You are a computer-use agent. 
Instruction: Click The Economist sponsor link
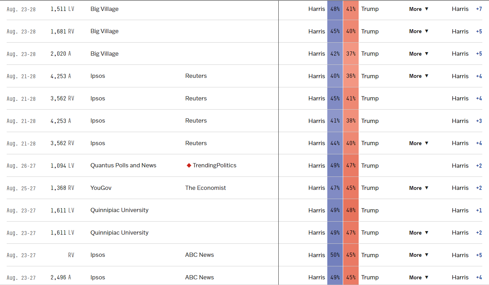(206, 188)
